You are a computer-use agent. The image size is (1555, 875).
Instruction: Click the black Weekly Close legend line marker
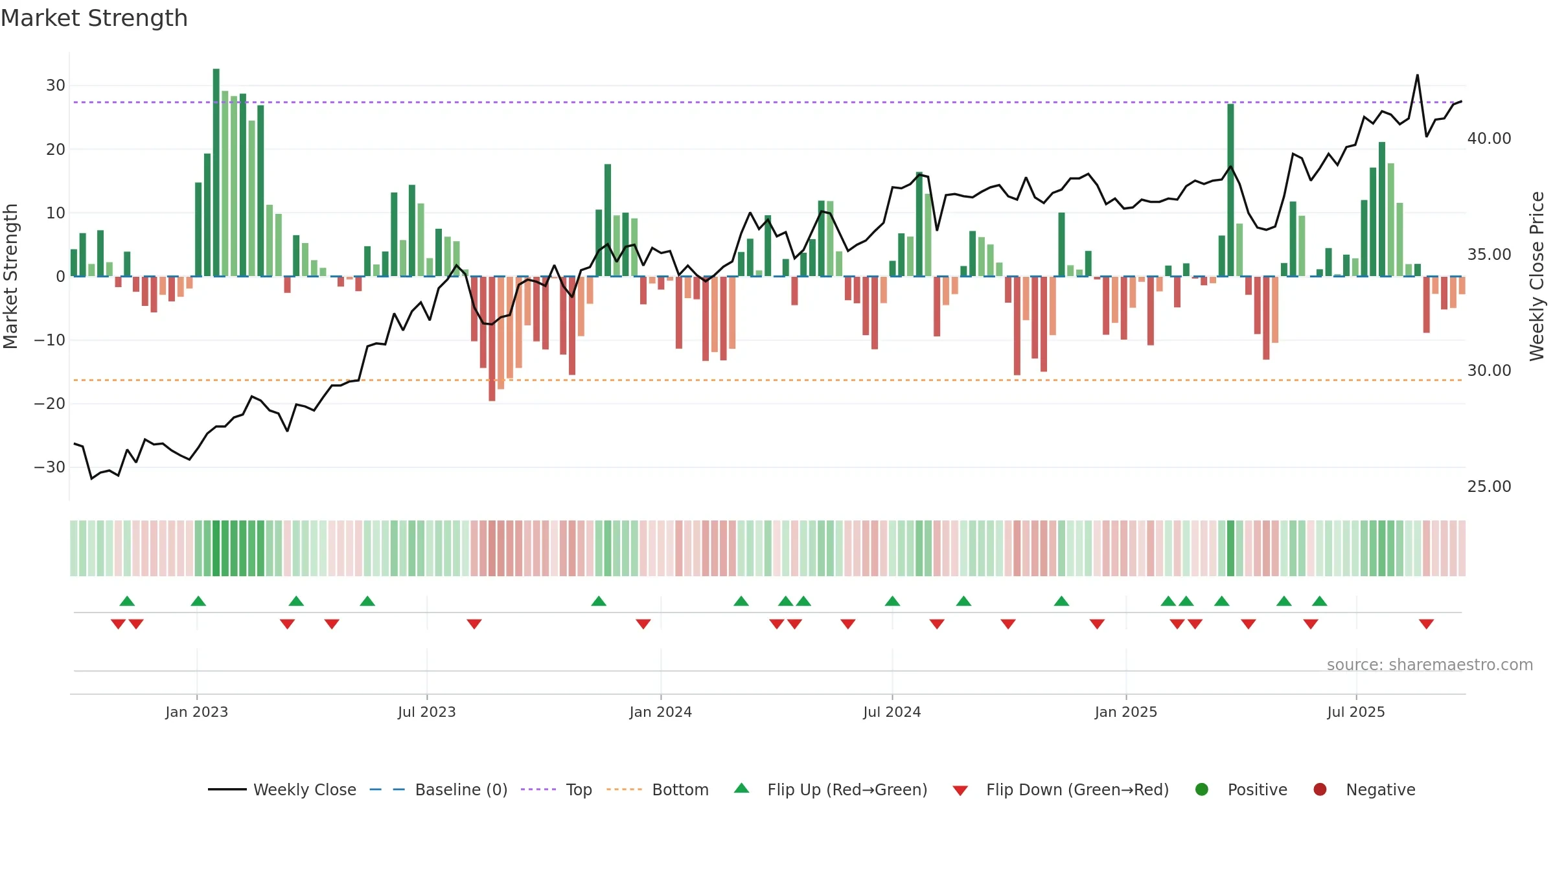coord(227,789)
